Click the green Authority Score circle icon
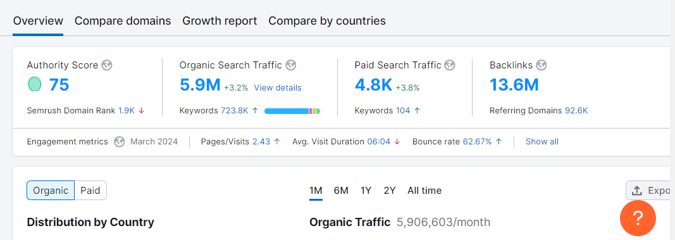675x240 pixels. (34, 84)
